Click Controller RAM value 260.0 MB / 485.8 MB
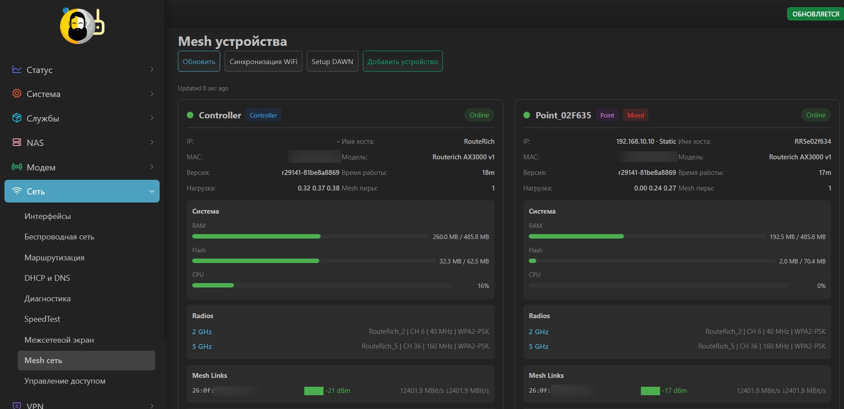The height and width of the screenshot is (409, 844). coord(461,237)
